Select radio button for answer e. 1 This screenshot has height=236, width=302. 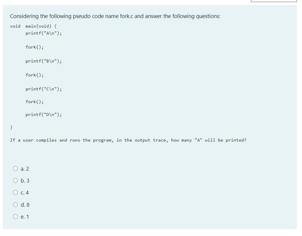click(15, 217)
